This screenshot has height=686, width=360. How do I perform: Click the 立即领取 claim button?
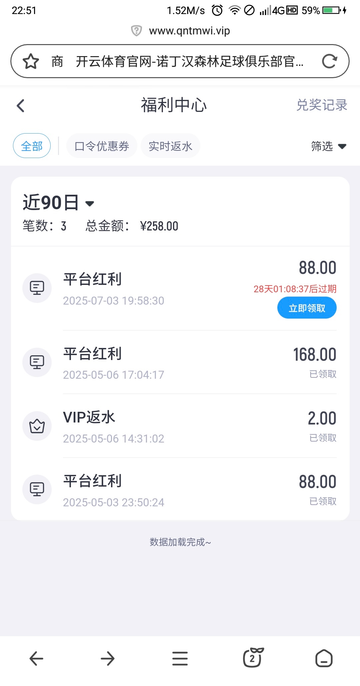tap(307, 308)
